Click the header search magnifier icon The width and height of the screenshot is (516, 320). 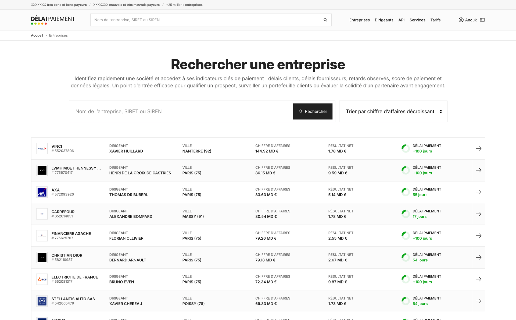[325, 20]
